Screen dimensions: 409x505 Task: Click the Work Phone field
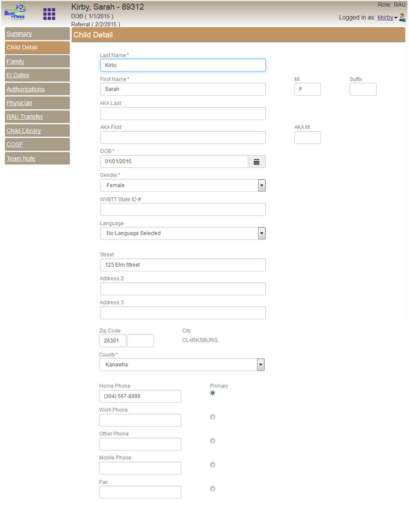(x=140, y=420)
